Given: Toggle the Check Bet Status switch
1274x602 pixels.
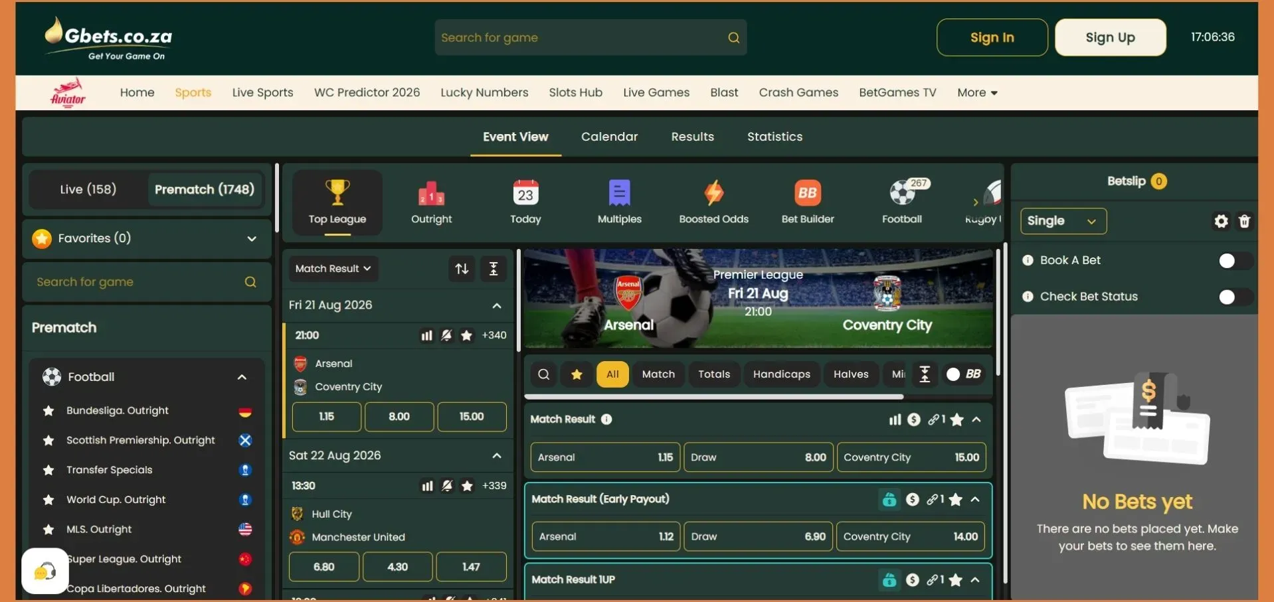Looking at the screenshot, I should pos(1234,297).
